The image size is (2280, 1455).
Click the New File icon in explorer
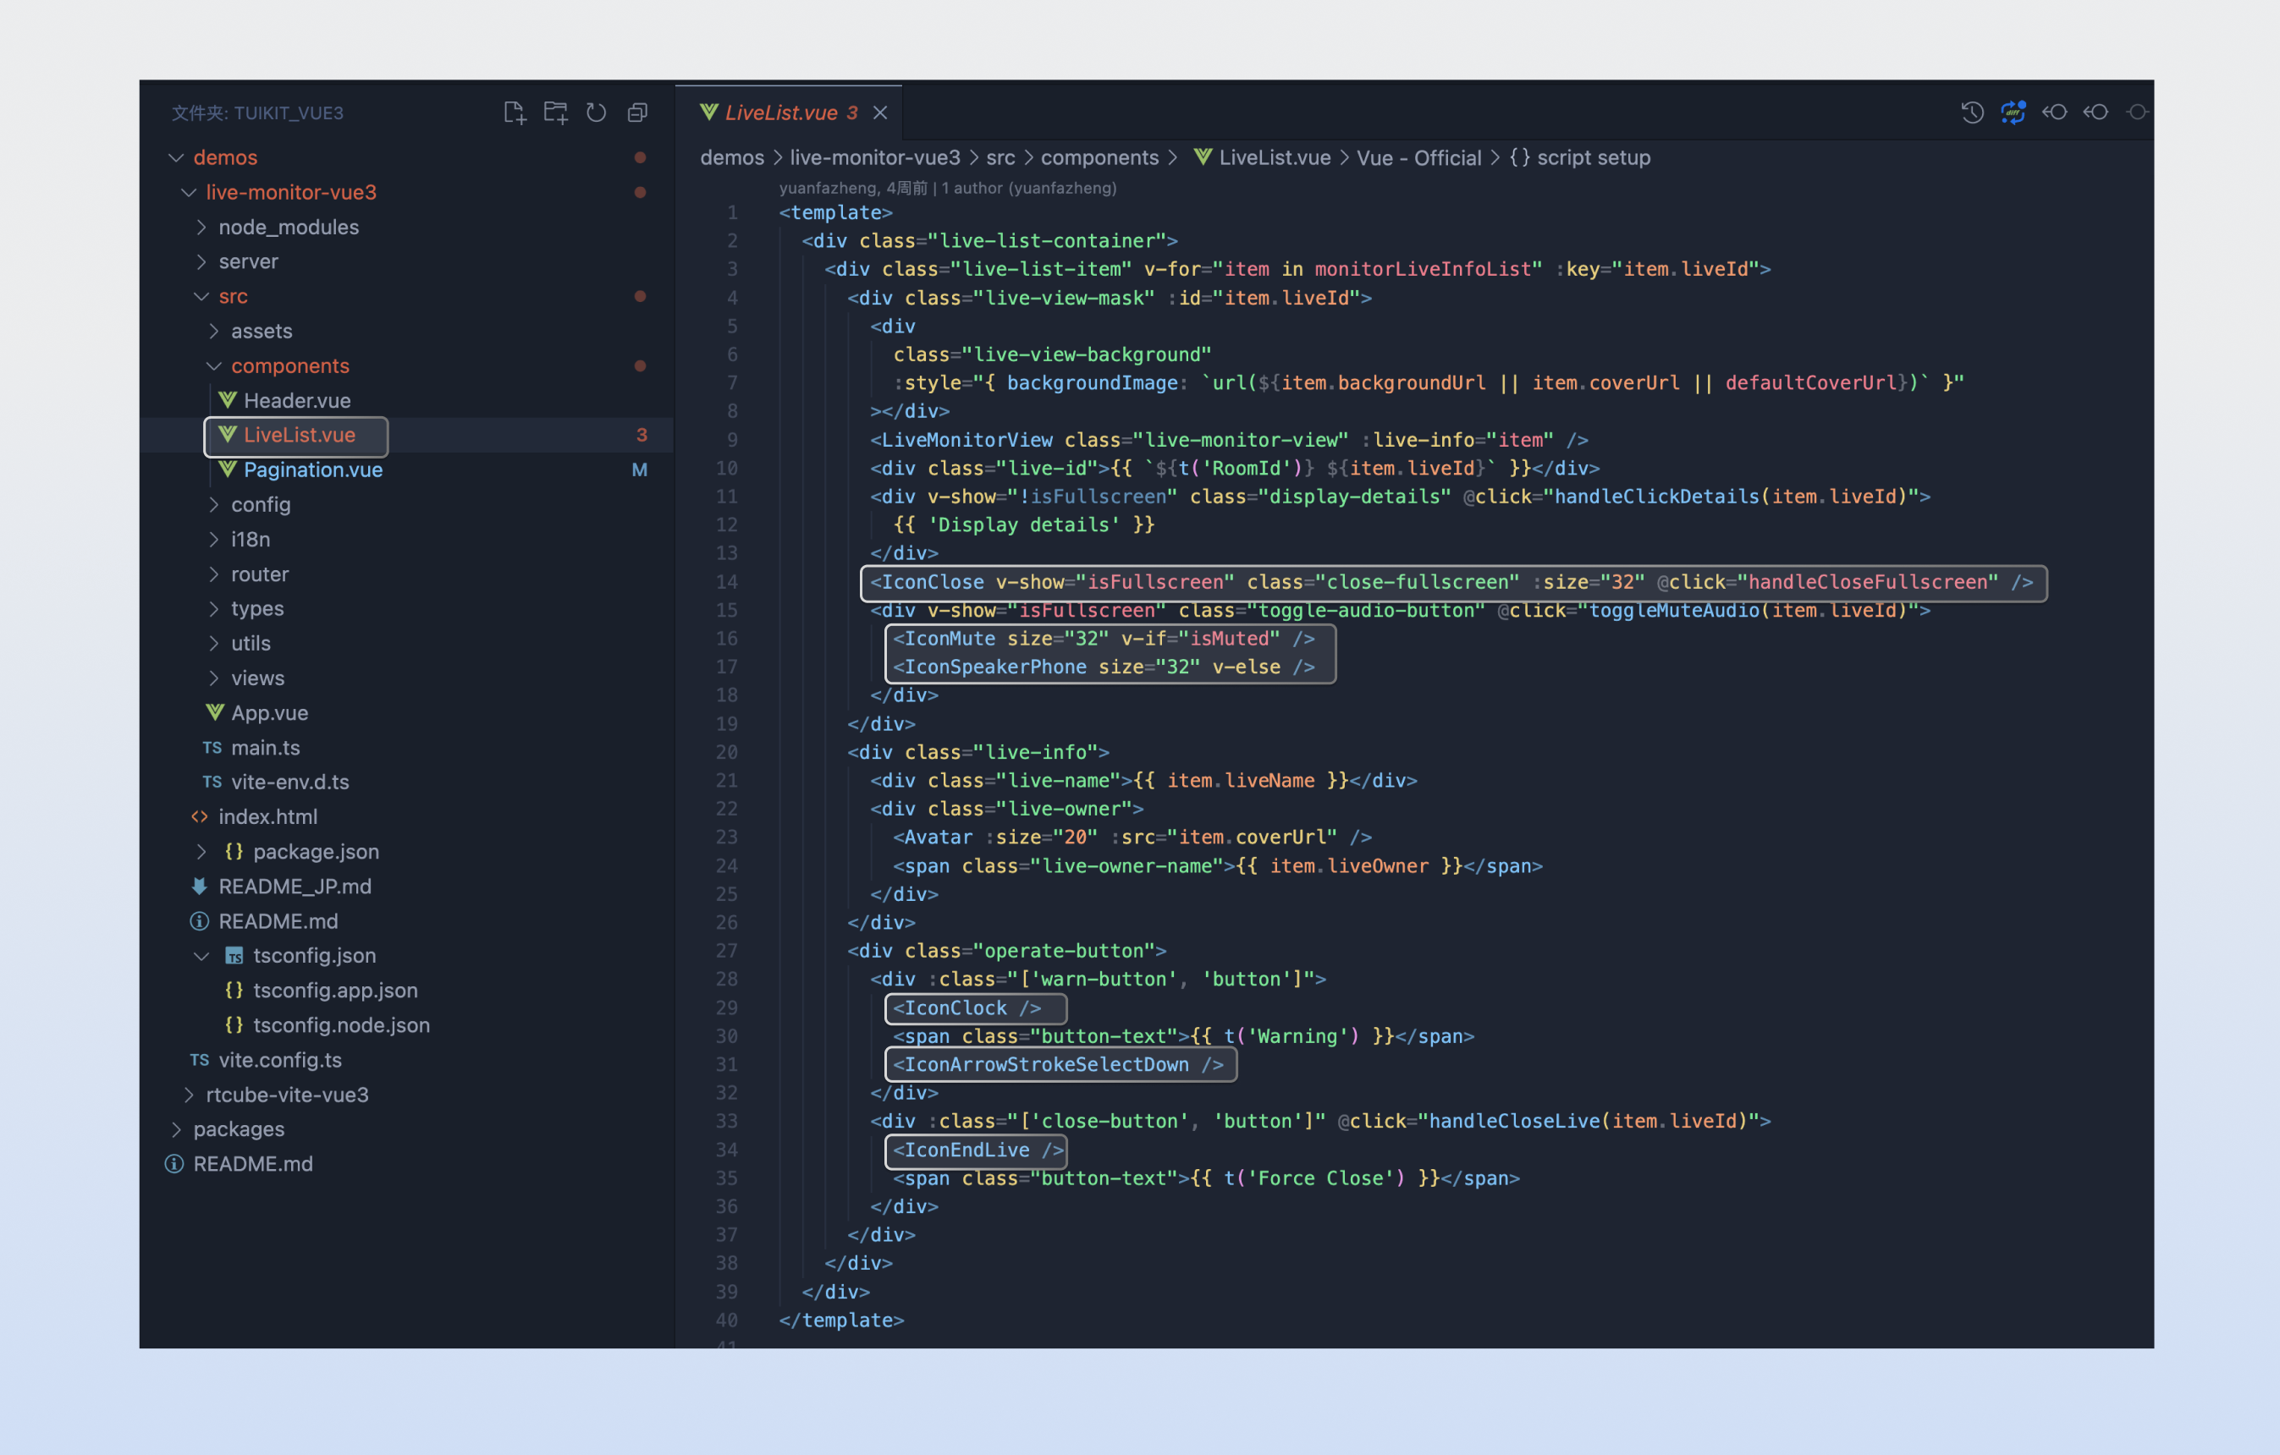point(514,113)
